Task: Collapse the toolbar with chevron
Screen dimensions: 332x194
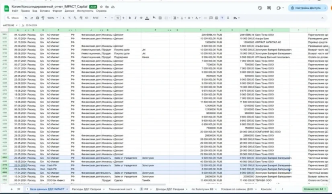Action: click(x=322, y=18)
